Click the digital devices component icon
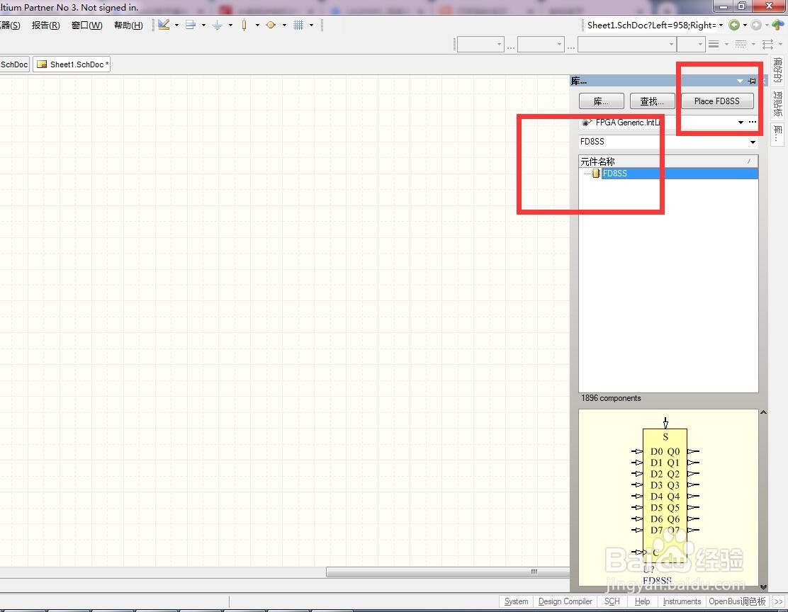Screen dimensions: 788x612 click(244, 25)
